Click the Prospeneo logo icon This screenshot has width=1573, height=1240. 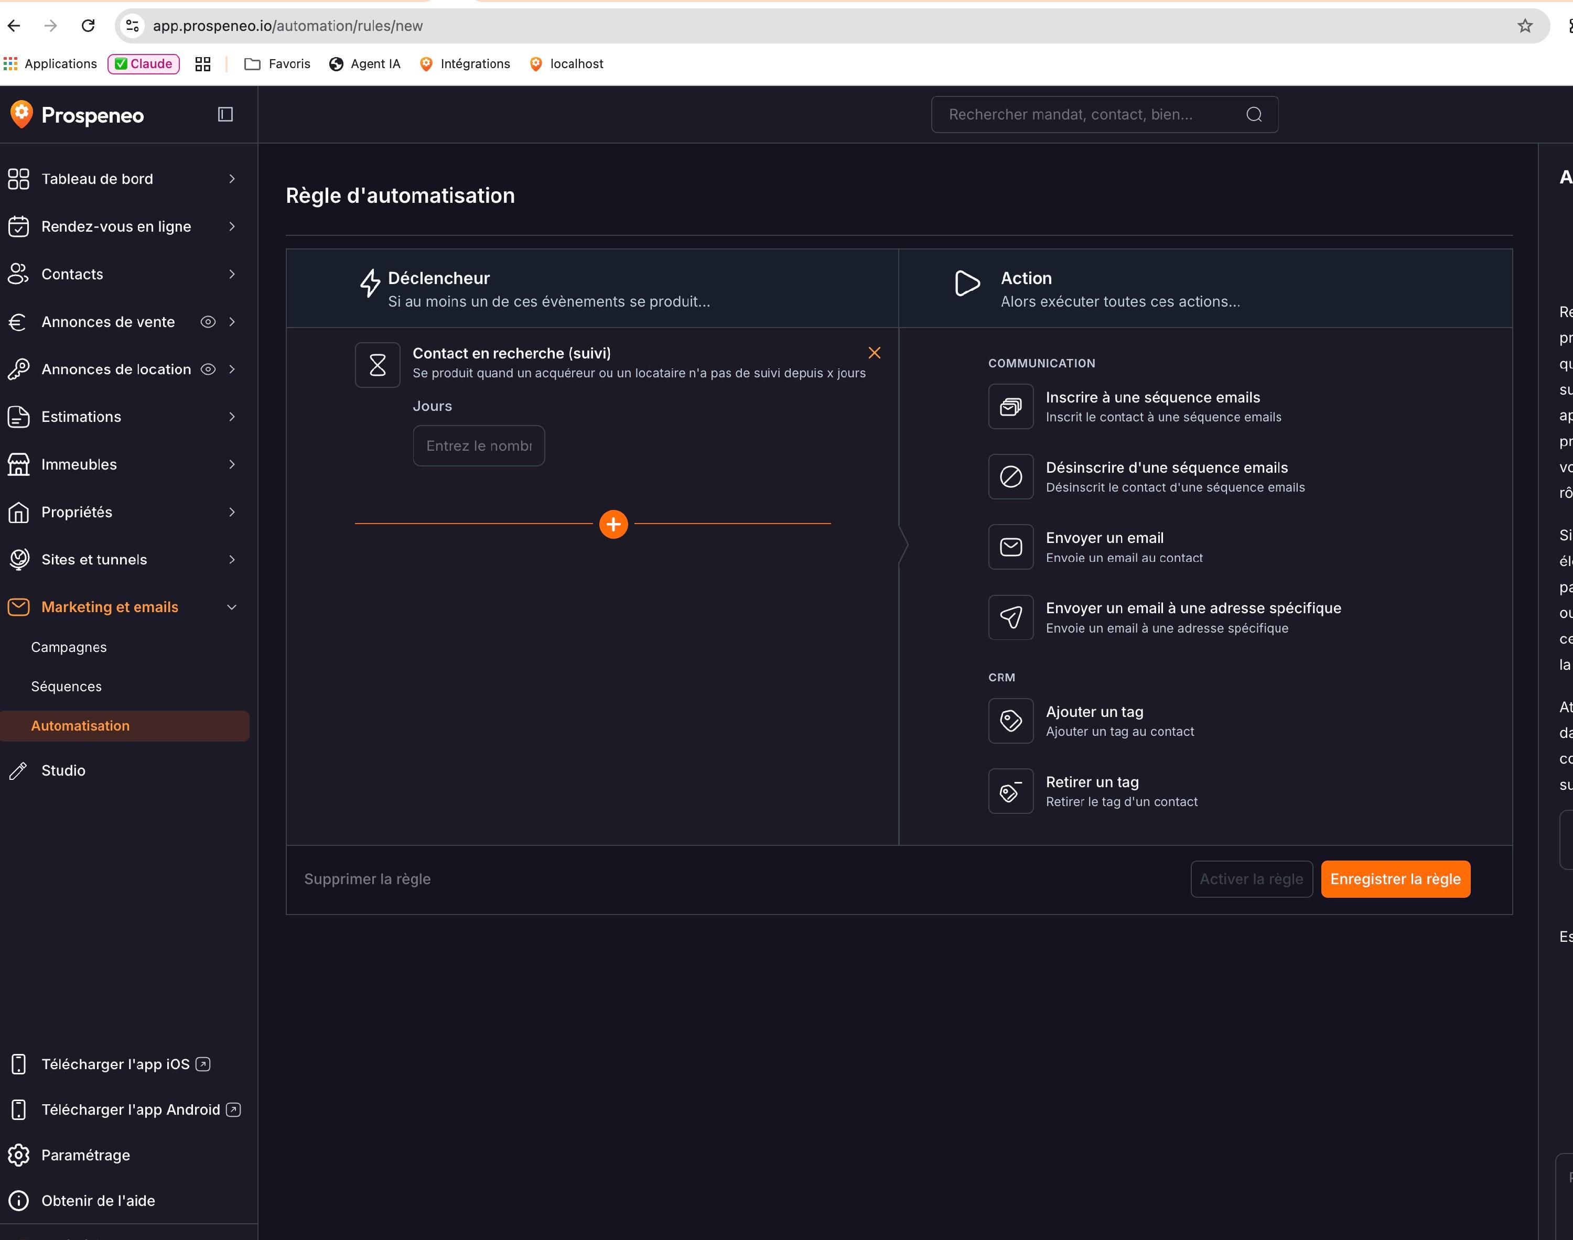22,114
